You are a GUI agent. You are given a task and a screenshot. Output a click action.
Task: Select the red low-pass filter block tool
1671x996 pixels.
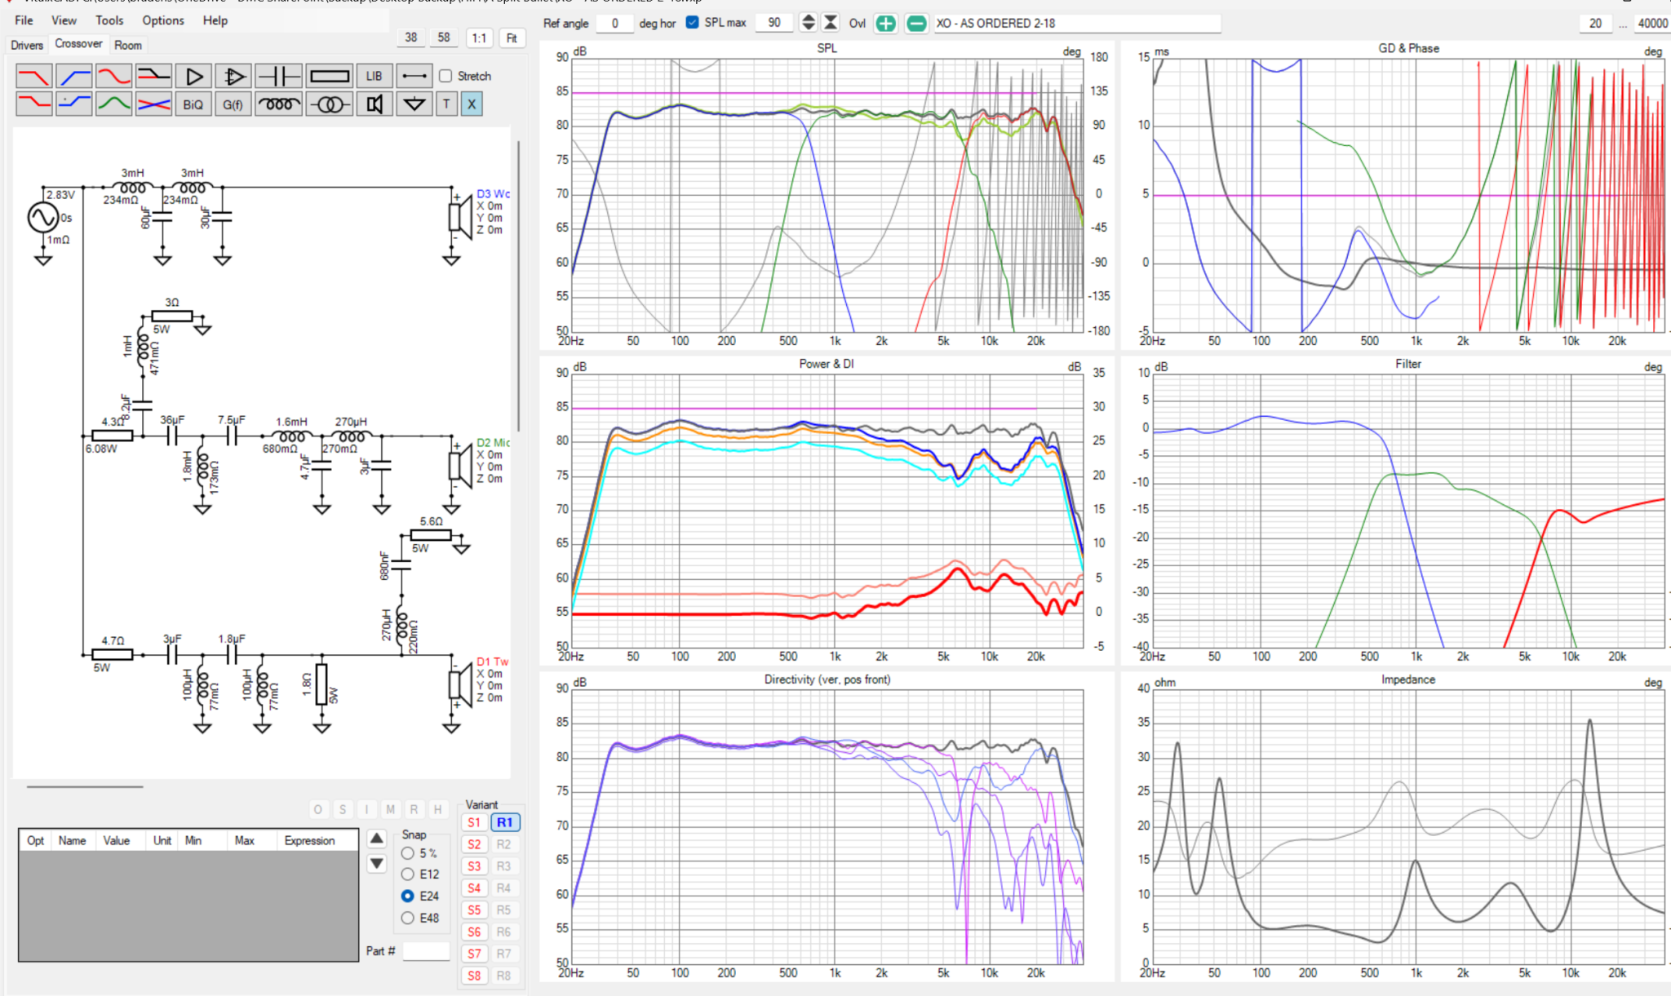pyautogui.click(x=34, y=77)
